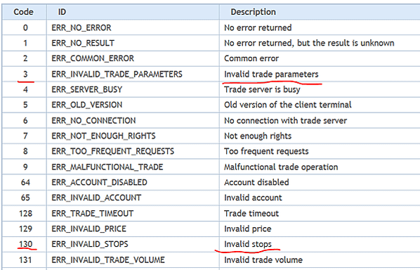Click the Description column header
The image size is (420, 270).
tap(253, 12)
